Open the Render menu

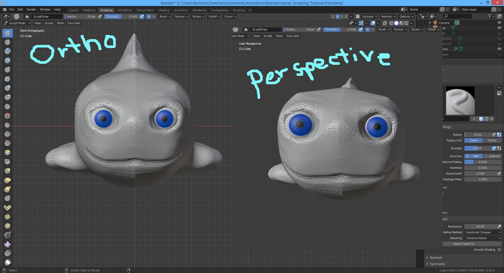coord(31,9)
